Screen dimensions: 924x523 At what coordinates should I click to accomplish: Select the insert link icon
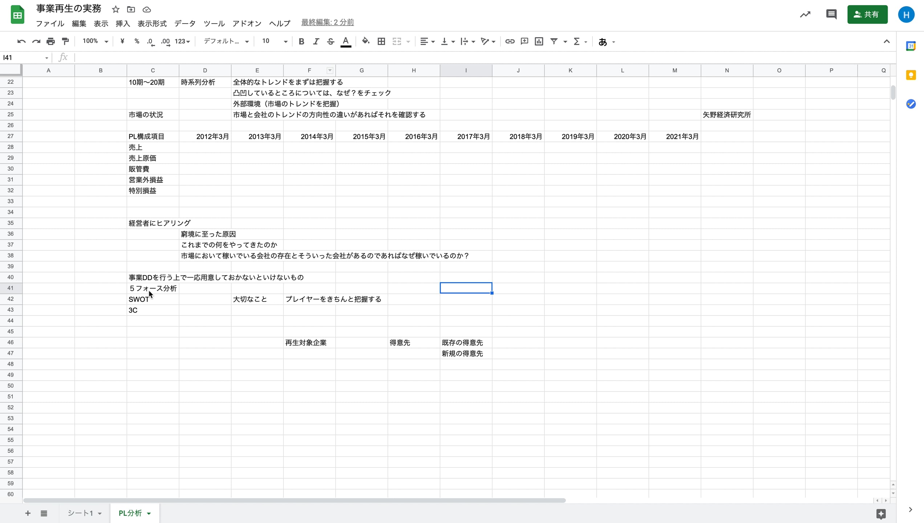click(510, 41)
